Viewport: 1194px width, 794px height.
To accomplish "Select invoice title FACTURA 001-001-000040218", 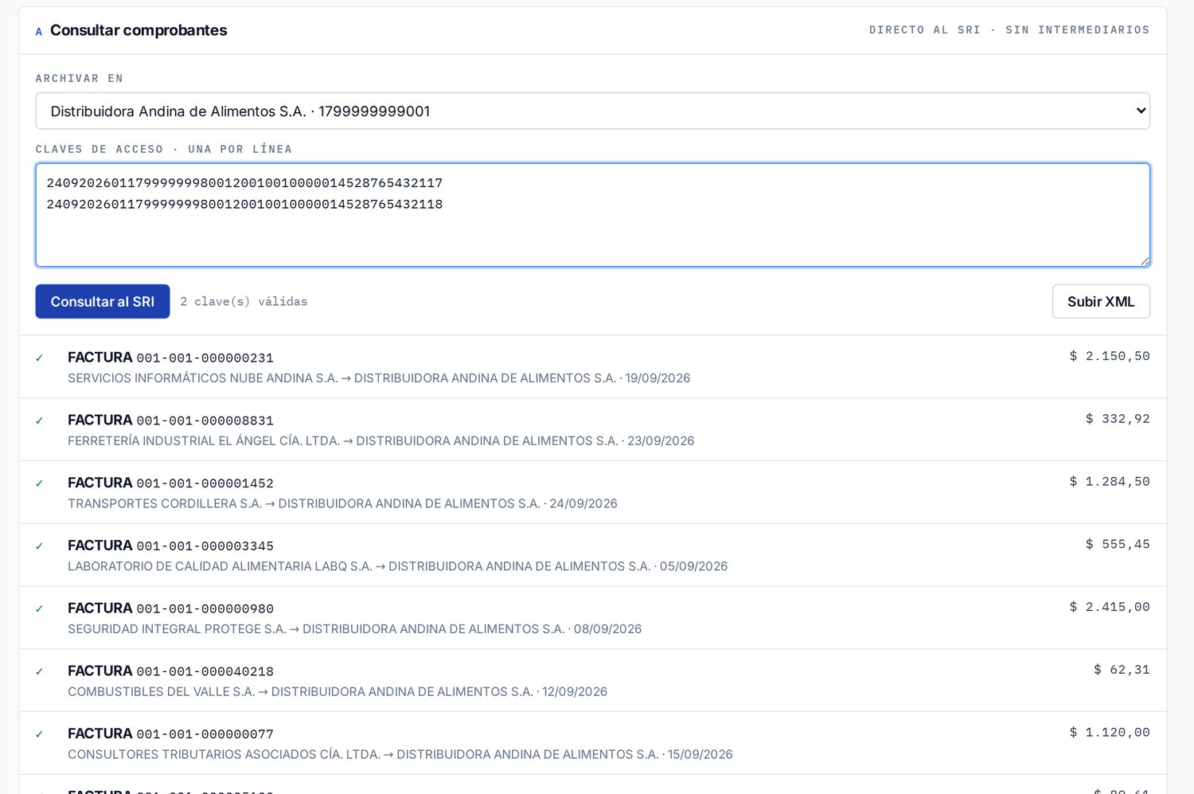I will tap(171, 671).
